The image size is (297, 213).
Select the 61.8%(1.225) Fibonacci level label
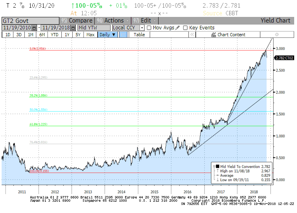(x=38, y=124)
